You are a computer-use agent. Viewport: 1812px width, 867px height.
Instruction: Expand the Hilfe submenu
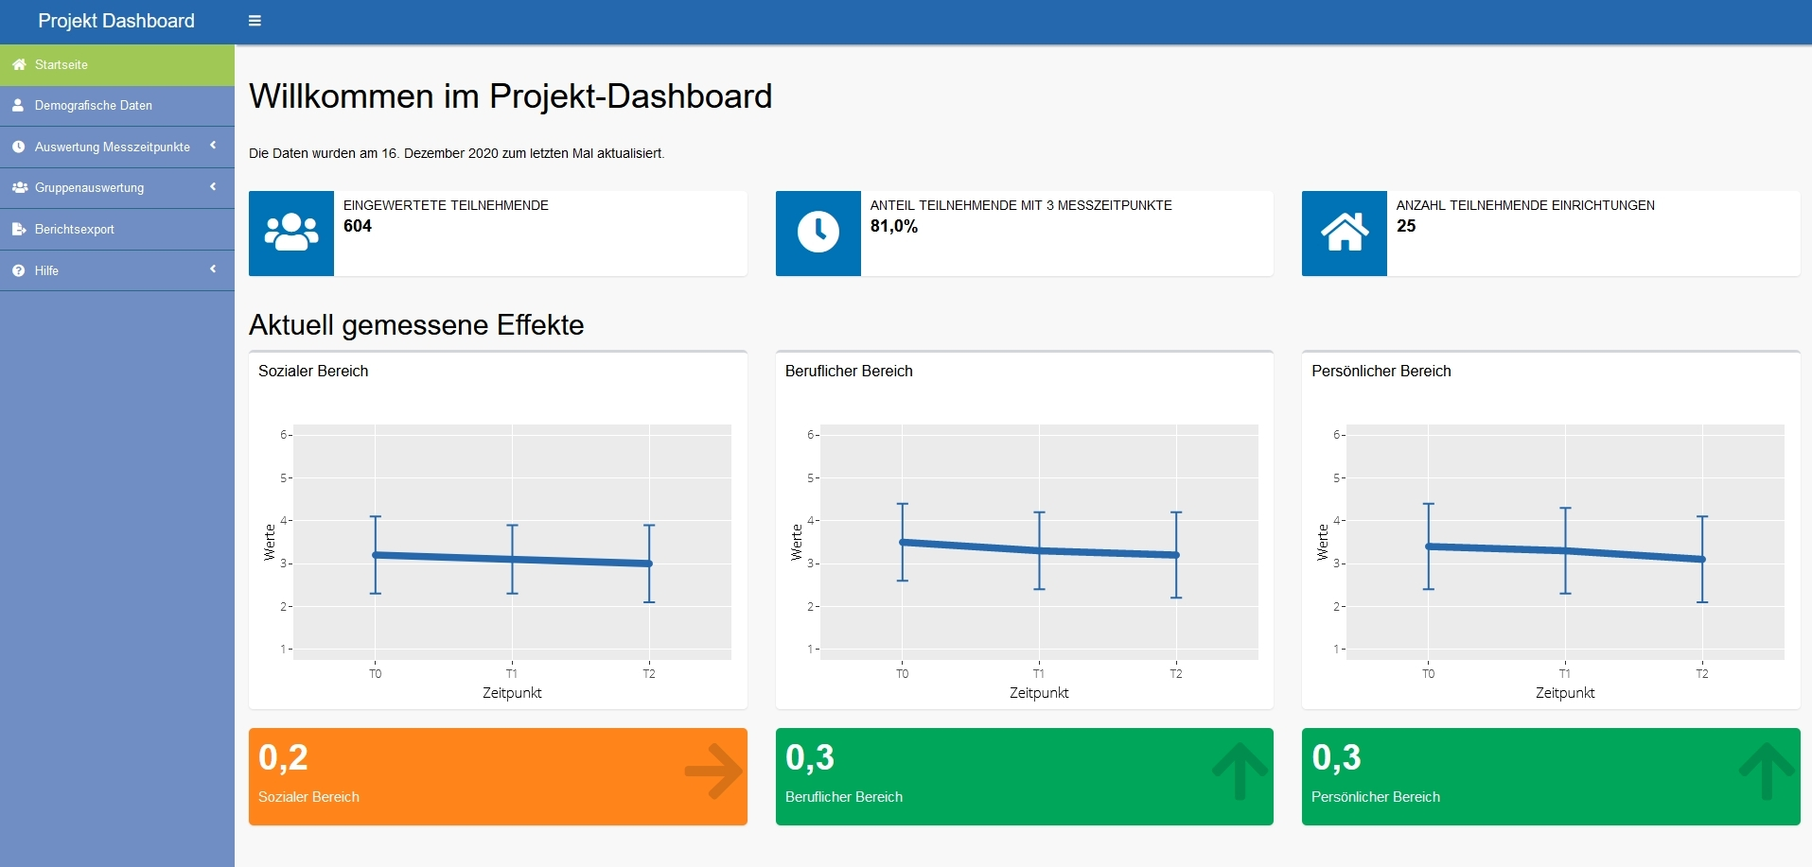point(212,269)
